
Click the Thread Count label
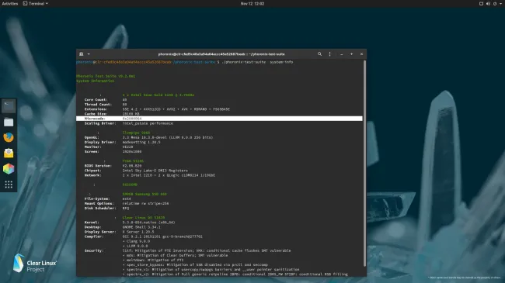tap(98, 105)
